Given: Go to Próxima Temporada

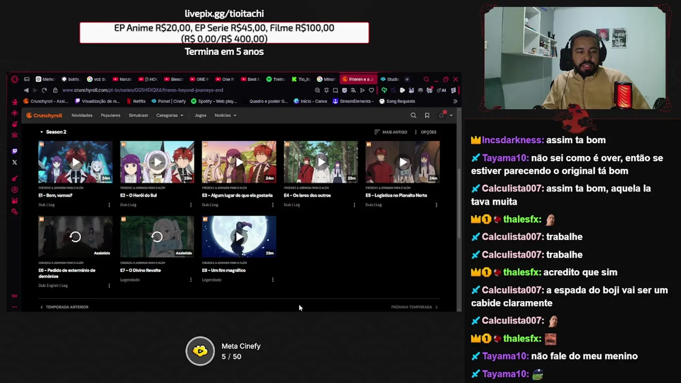Looking at the screenshot, I should pos(414,307).
